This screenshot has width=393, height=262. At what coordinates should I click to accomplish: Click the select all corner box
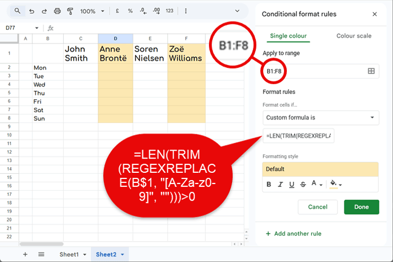click(9, 38)
